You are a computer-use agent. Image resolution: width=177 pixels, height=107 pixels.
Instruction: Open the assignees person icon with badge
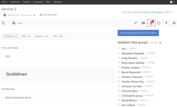(x=151, y=23)
